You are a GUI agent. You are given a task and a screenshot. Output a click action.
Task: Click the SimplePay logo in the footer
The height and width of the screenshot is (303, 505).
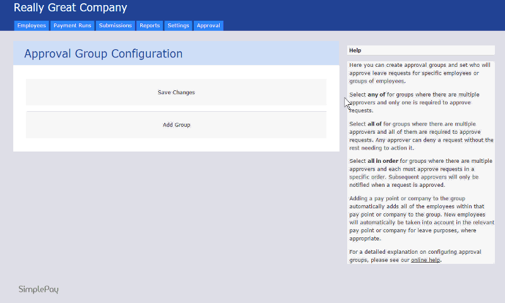[x=39, y=290]
